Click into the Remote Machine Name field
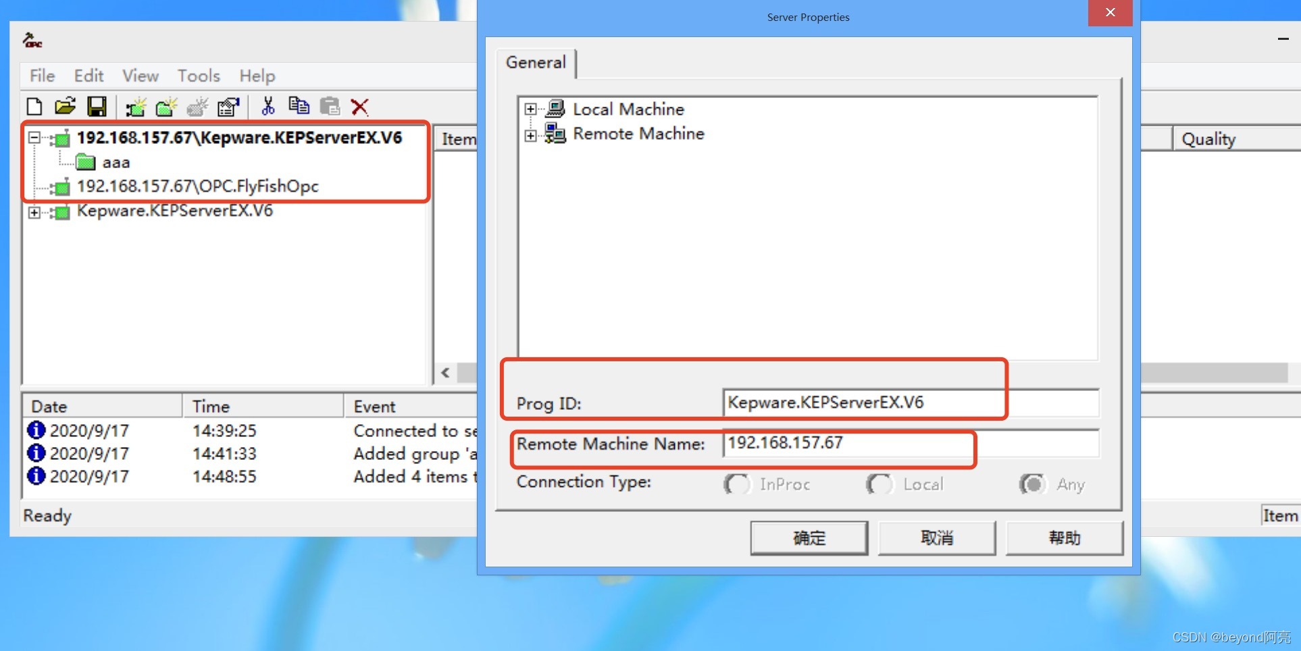This screenshot has width=1301, height=651. (911, 443)
